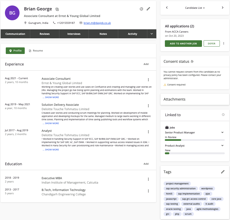Click the Skype icon beside Brian George
Image resolution: width=230 pixels, height=220 pixels.
pos(57,9)
